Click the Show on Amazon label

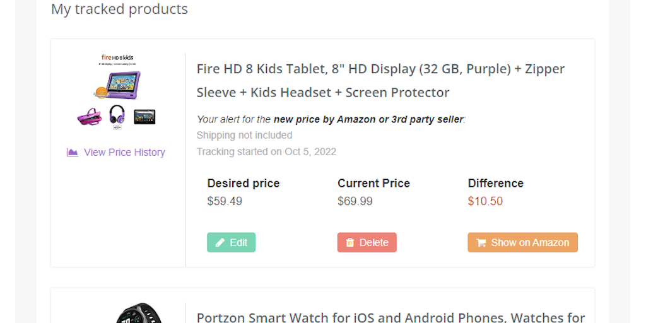coord(530,243)
